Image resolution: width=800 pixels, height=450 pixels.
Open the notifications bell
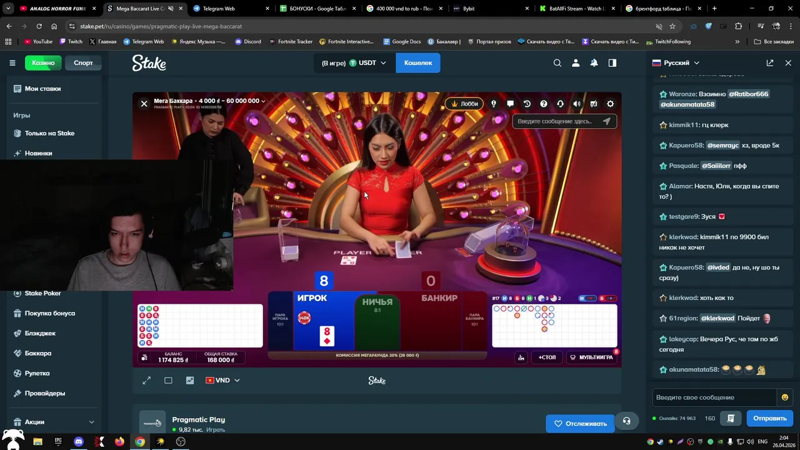tap(594, 62)
